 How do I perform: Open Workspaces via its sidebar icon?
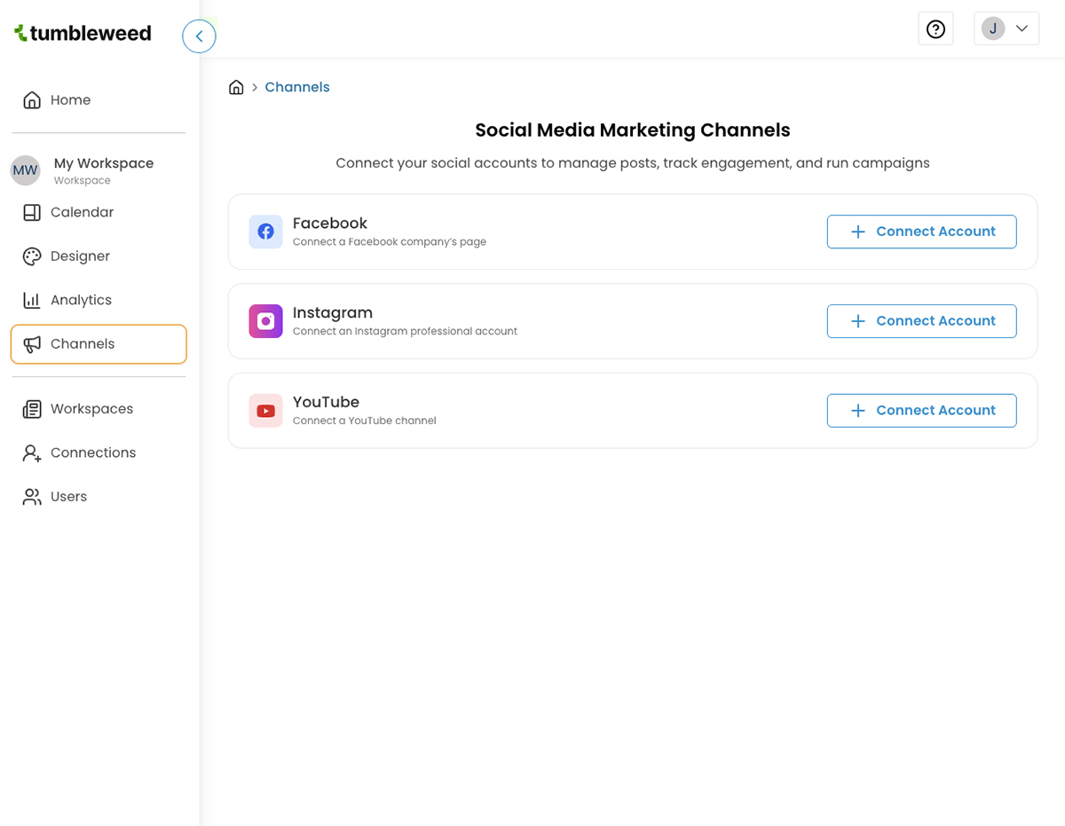32,408
